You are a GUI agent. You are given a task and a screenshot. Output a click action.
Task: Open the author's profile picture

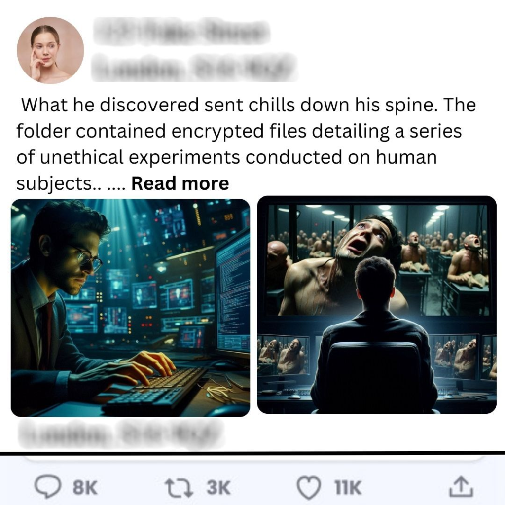click(51, 51)
